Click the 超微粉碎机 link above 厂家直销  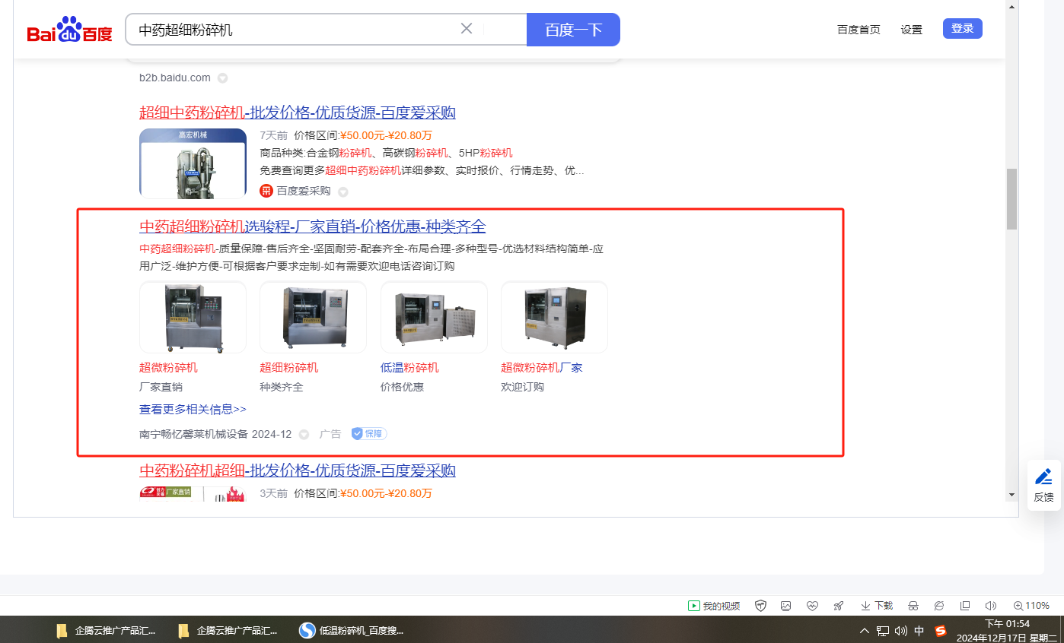[x=168, y=368]
